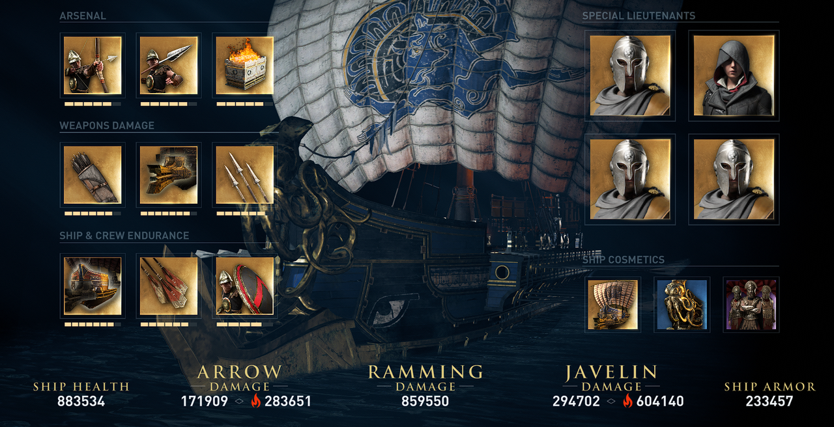Choose the crew theme ship cosmetic
Screen dimensions: 834x427
coord(751,305)
